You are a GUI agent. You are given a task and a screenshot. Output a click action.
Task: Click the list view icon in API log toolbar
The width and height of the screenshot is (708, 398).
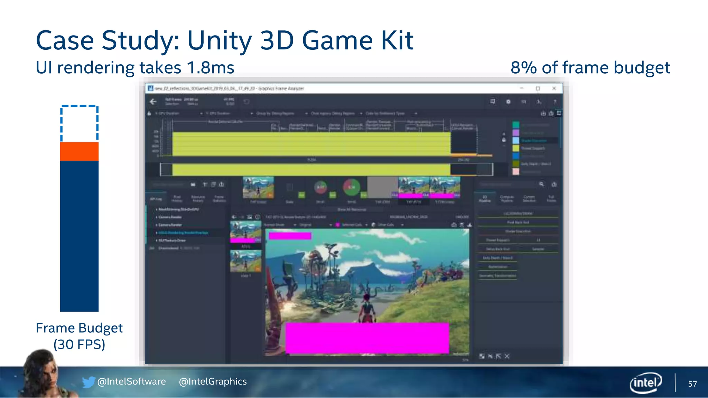pos(213,184)
